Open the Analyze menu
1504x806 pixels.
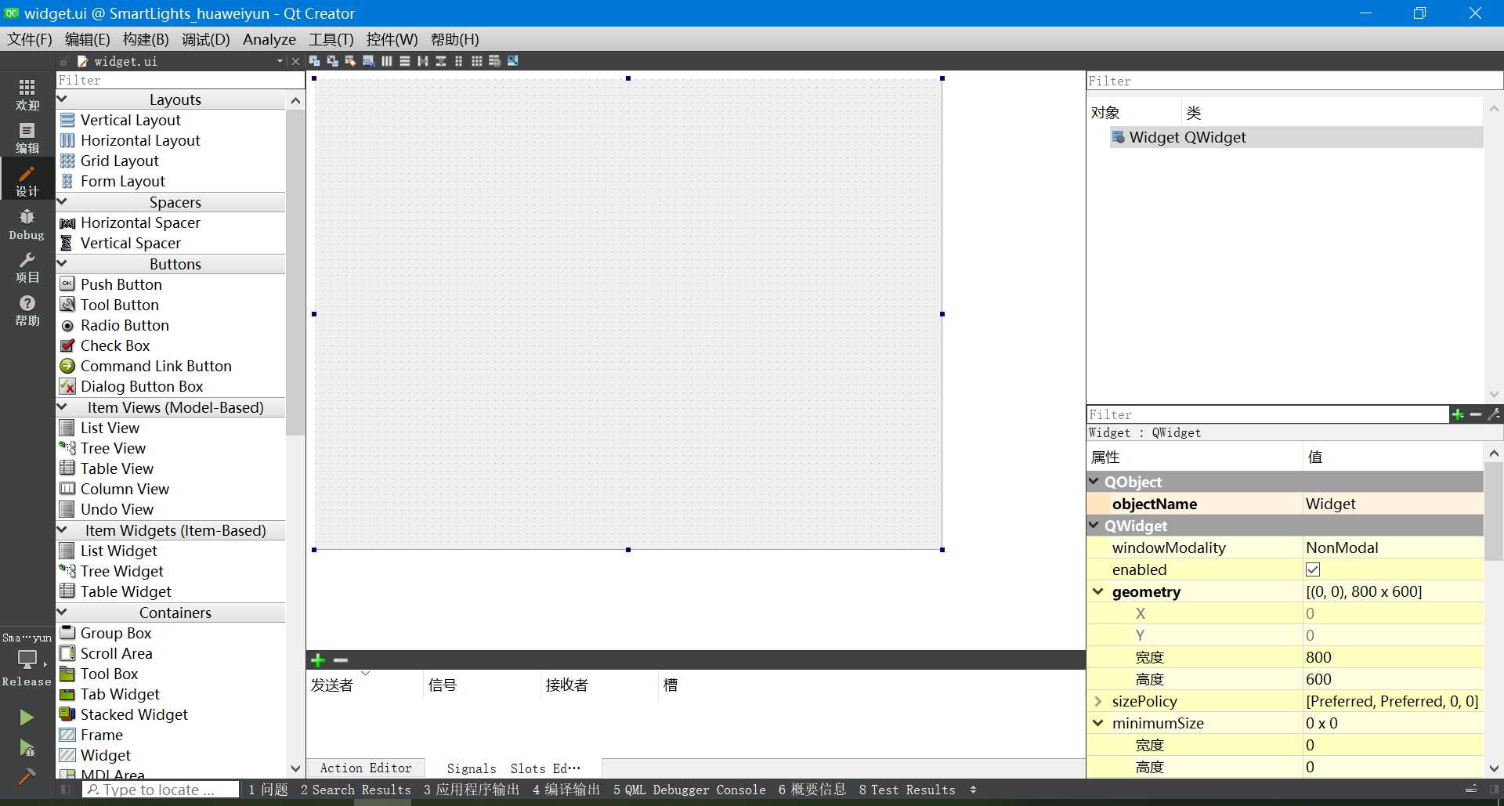pos(269,39)
